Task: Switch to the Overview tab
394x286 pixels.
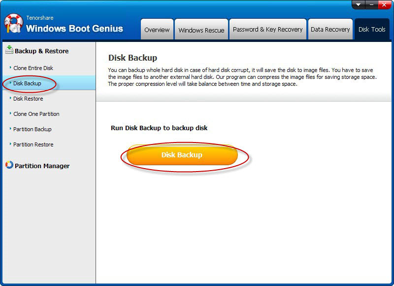Action: pyautogui.click(x=157, y=30)
